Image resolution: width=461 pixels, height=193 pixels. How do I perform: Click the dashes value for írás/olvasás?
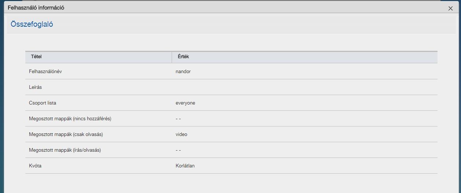178,150
